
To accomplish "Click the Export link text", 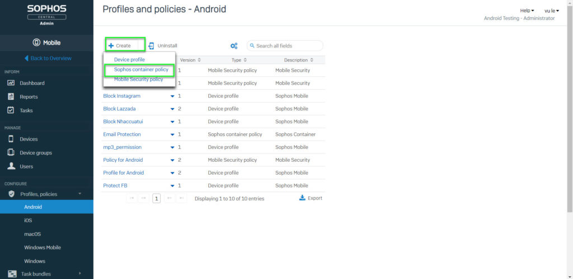I will 315,198.
